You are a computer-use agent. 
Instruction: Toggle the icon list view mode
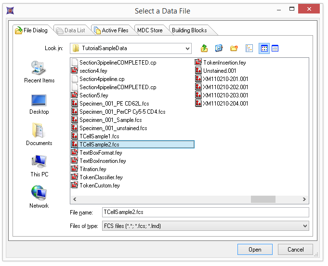click(264, 48)
